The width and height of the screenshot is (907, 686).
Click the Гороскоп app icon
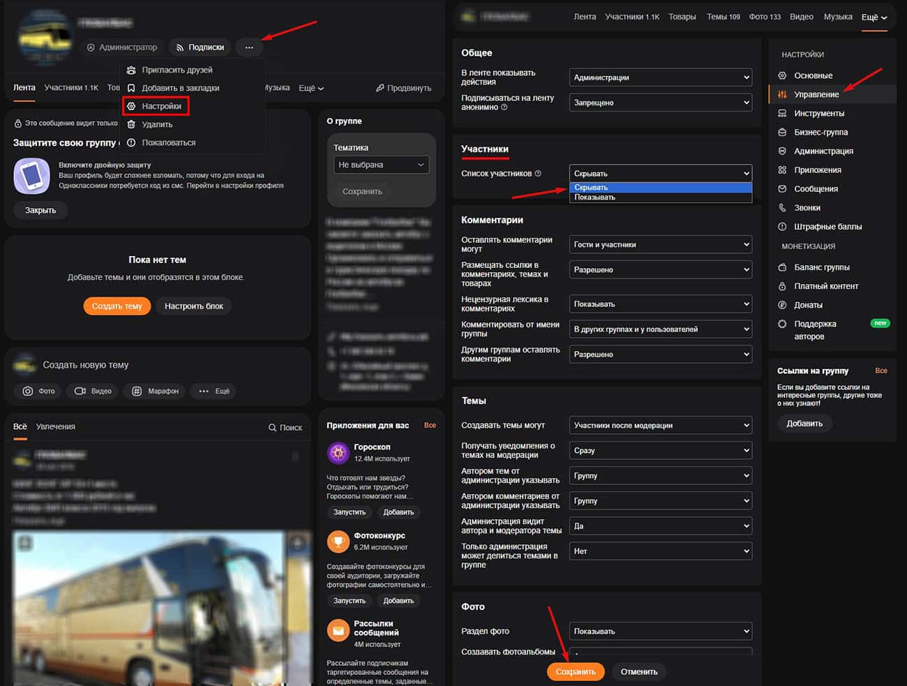pyautogui.click(x=338, y=453)
